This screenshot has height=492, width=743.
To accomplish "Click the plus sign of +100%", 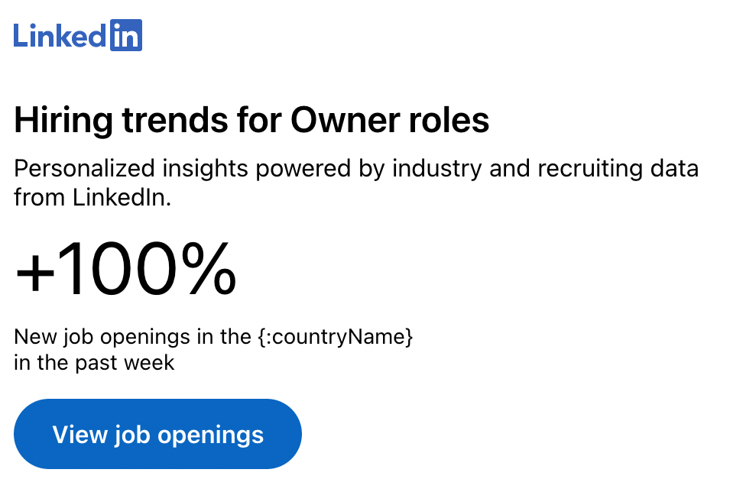I will [x=35, y=274].
